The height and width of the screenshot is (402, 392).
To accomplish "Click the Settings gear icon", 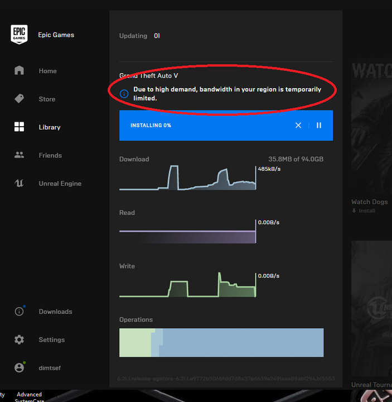I will [19, 339].
